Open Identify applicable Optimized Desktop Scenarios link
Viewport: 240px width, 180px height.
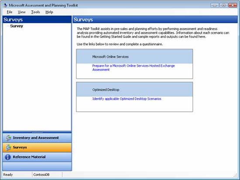coord(127,99)
